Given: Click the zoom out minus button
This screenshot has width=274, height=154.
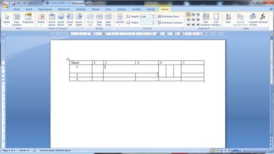Looking at the screenshot, I should [242, 150].
